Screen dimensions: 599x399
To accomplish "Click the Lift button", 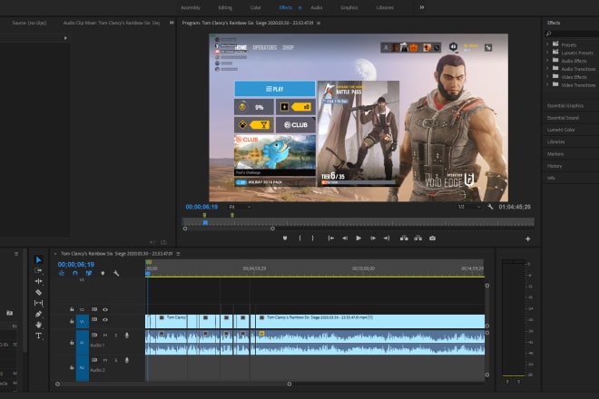I will pyautogui.click(x=404, y=238).
